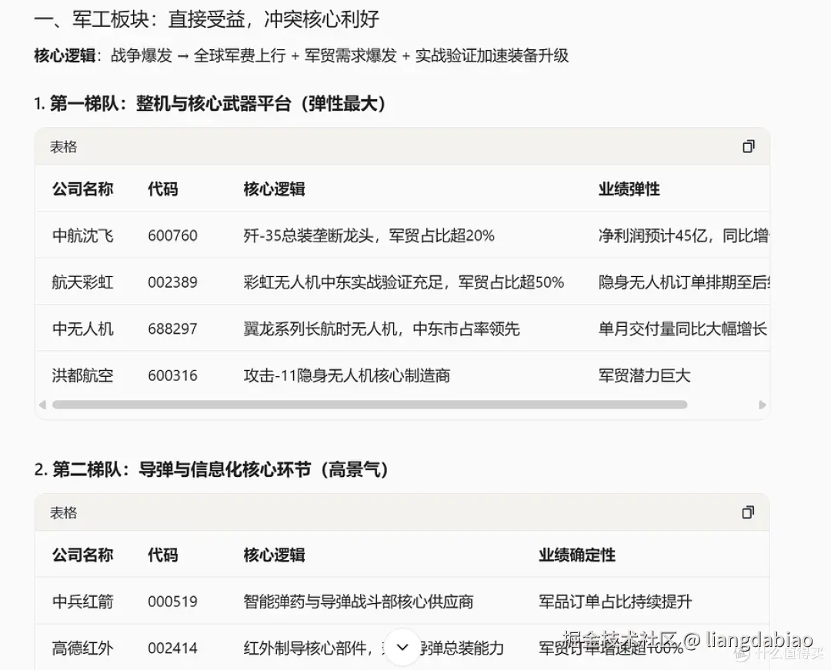Open stock code 600760 for 中航沈飞
This screenshot has height=670, width=831.
(172, 236)
